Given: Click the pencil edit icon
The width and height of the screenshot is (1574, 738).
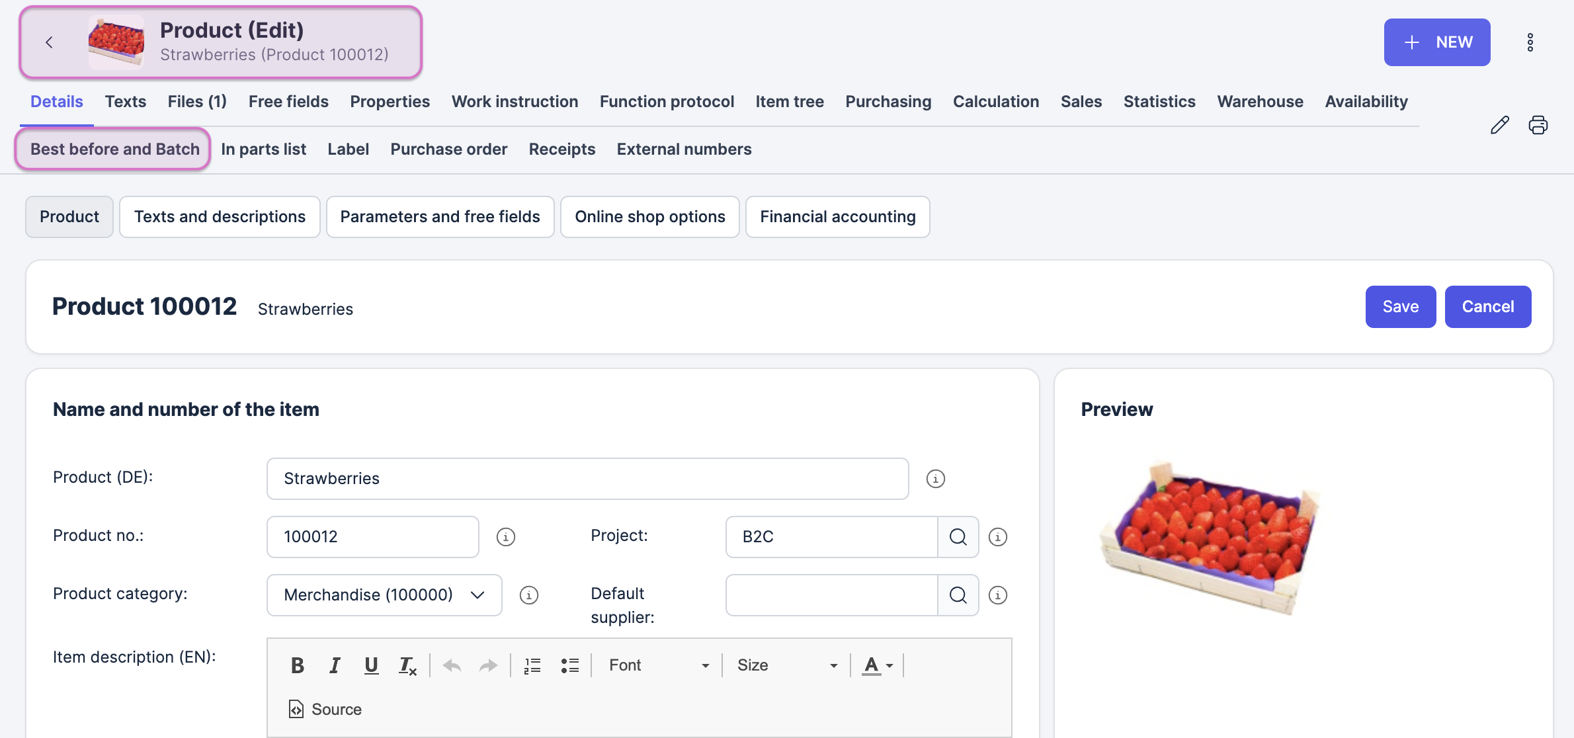Looking at the screenshot, I should [x=1499, y=125].
